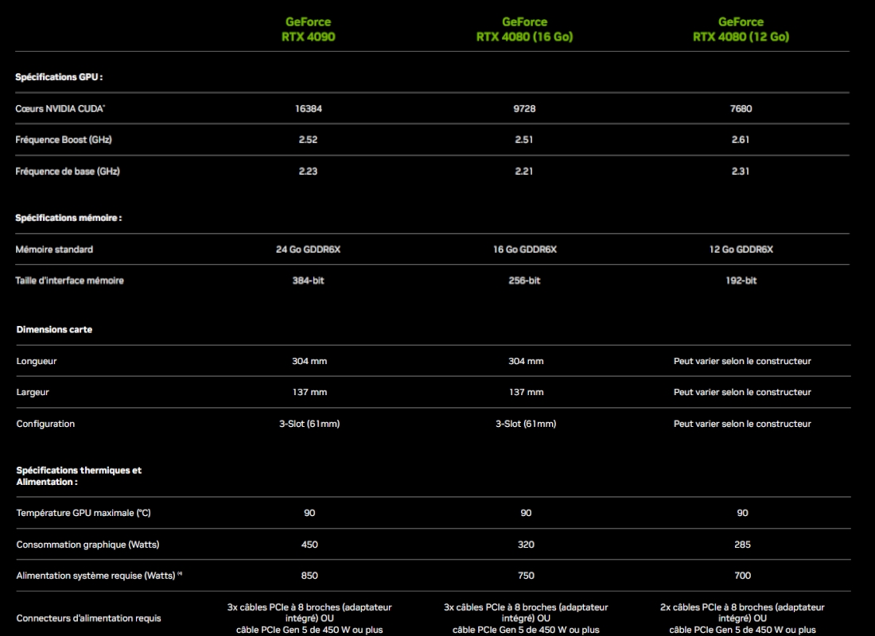
Task: Select the 700 watts power supply value
Action: 742,576
